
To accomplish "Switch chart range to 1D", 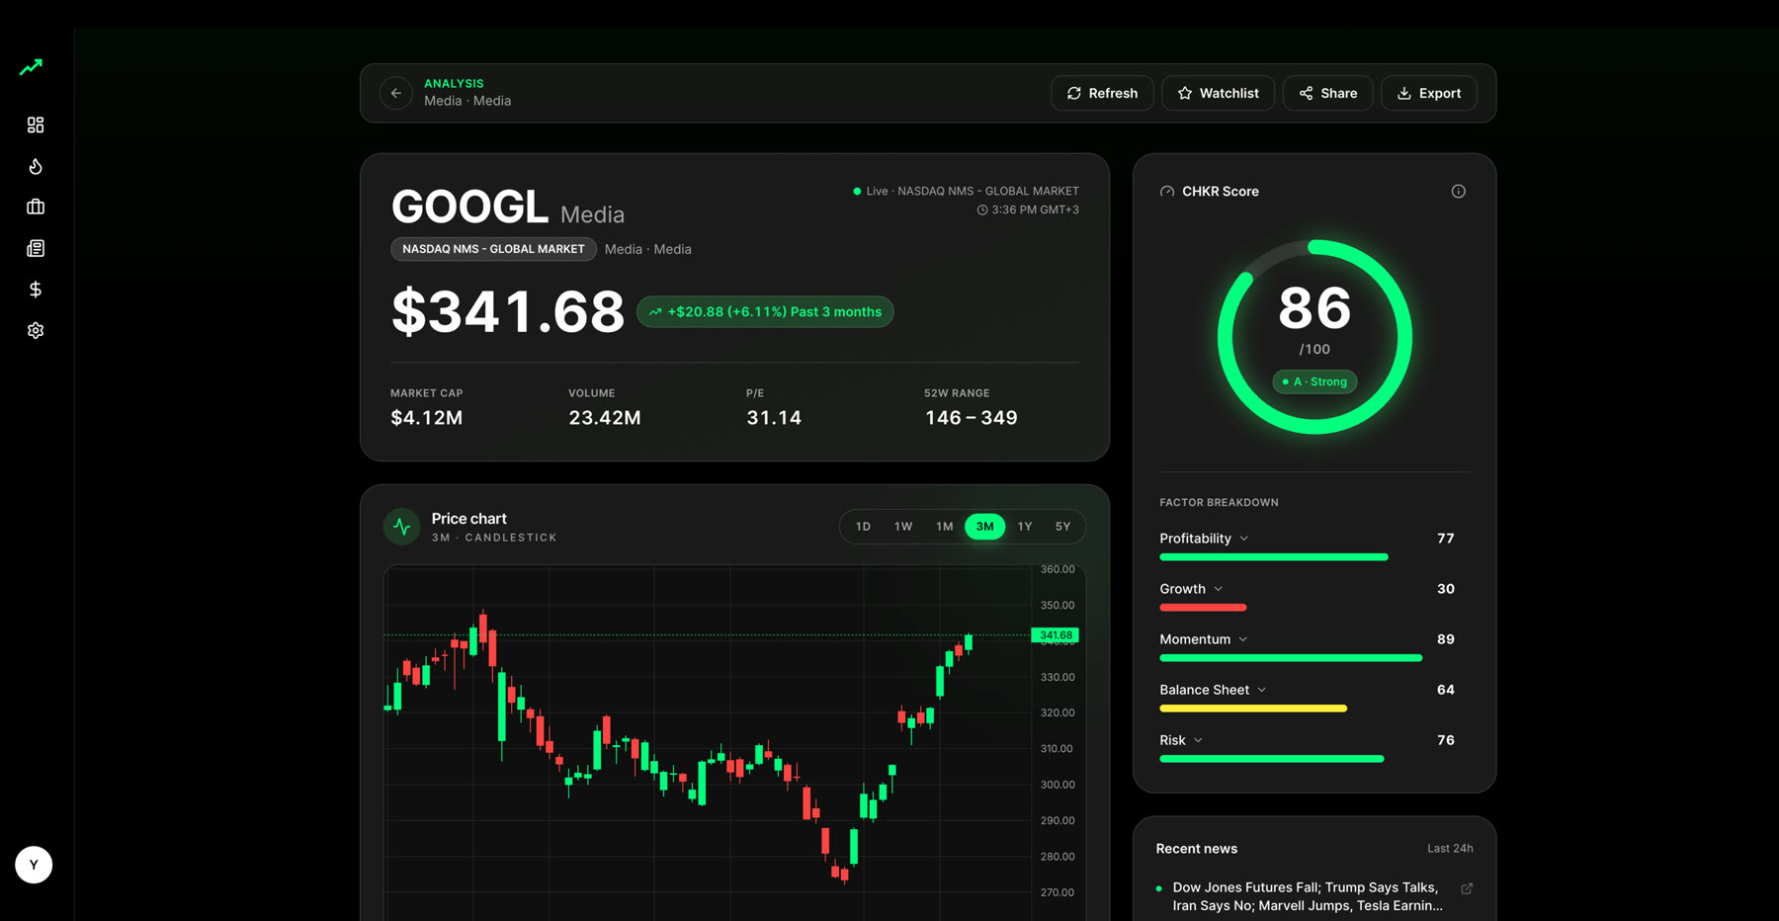I will pyautogui.click(x=863, y=527).
